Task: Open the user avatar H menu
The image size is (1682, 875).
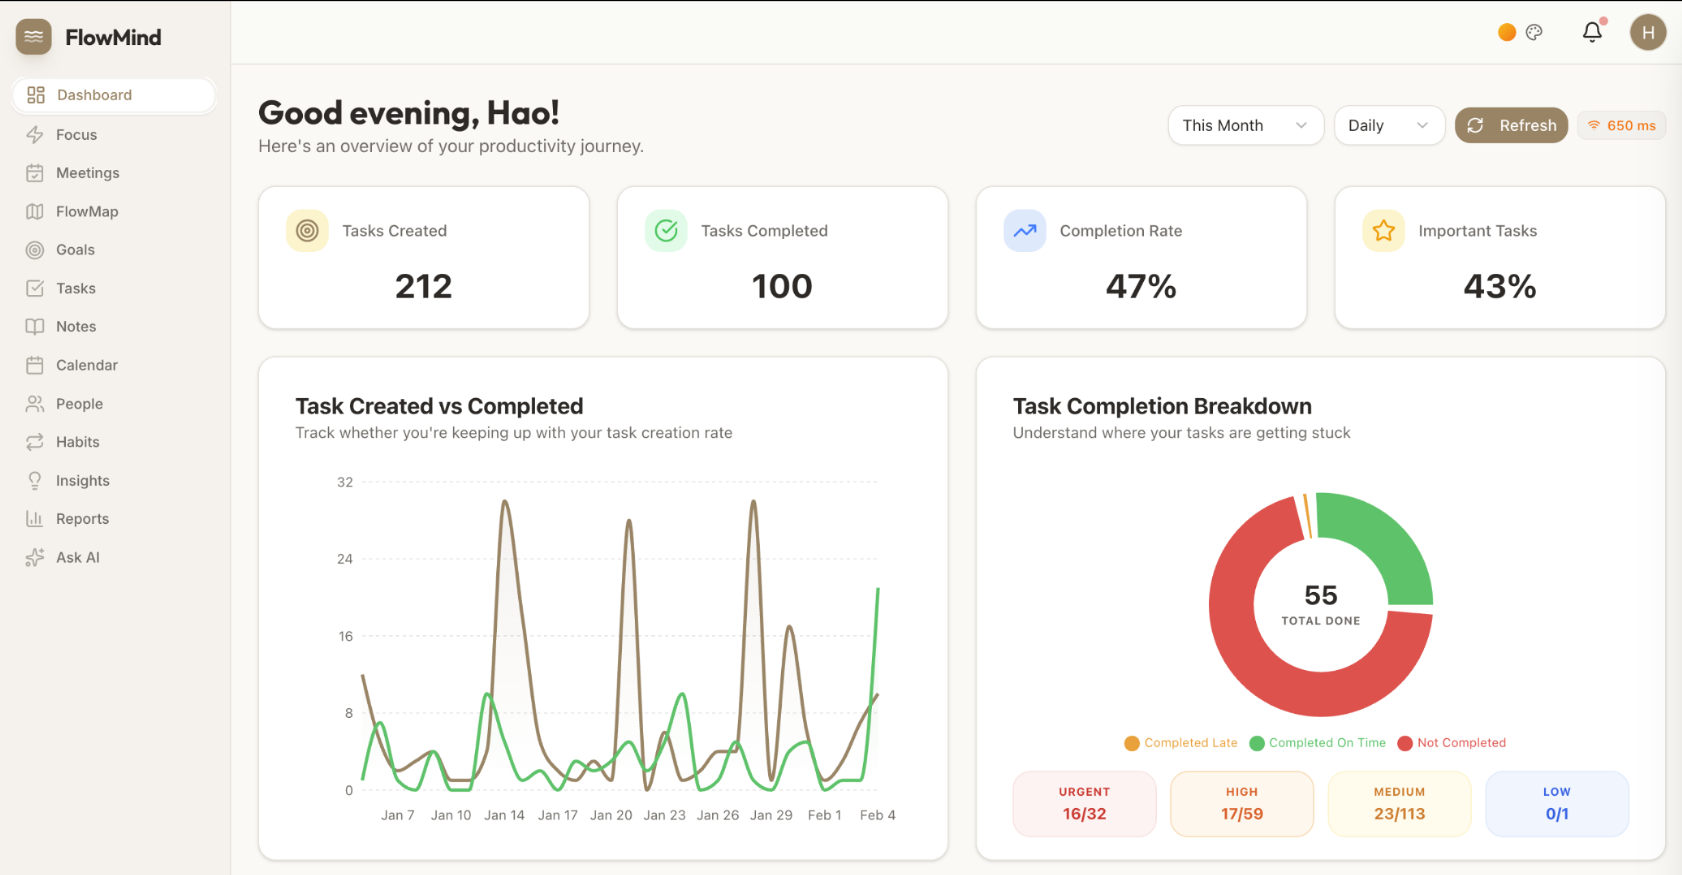Action: 1647,33
